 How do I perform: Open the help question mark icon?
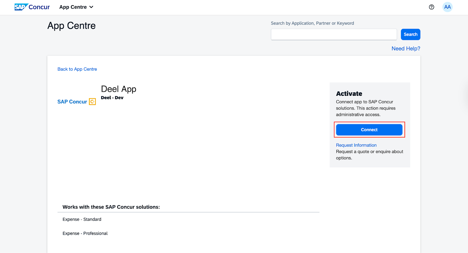[x=431, y=7]
